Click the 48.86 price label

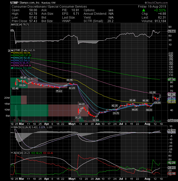coord(145,101)
